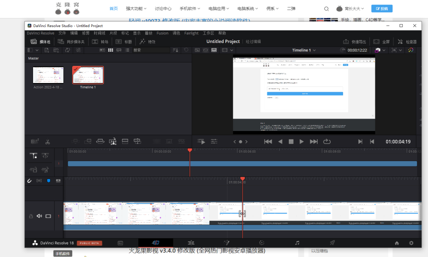Disable the track 1 video icon
This screenshot has height=257, width=428.
tap(48, 216)
